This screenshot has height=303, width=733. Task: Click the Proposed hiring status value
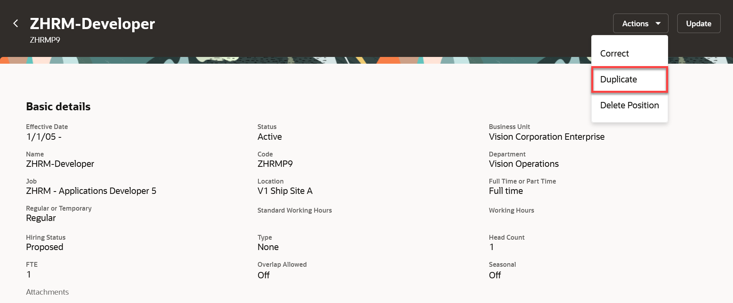click(x=45, y=247)
